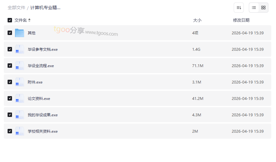Click the 我的毕设成果.exe file icon

tap(20, 115)
